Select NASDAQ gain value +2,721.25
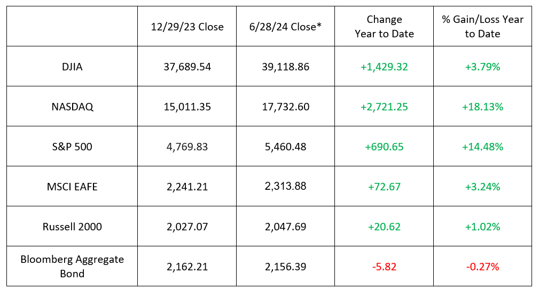The image size is (539, 289). (x=384, y=107)
